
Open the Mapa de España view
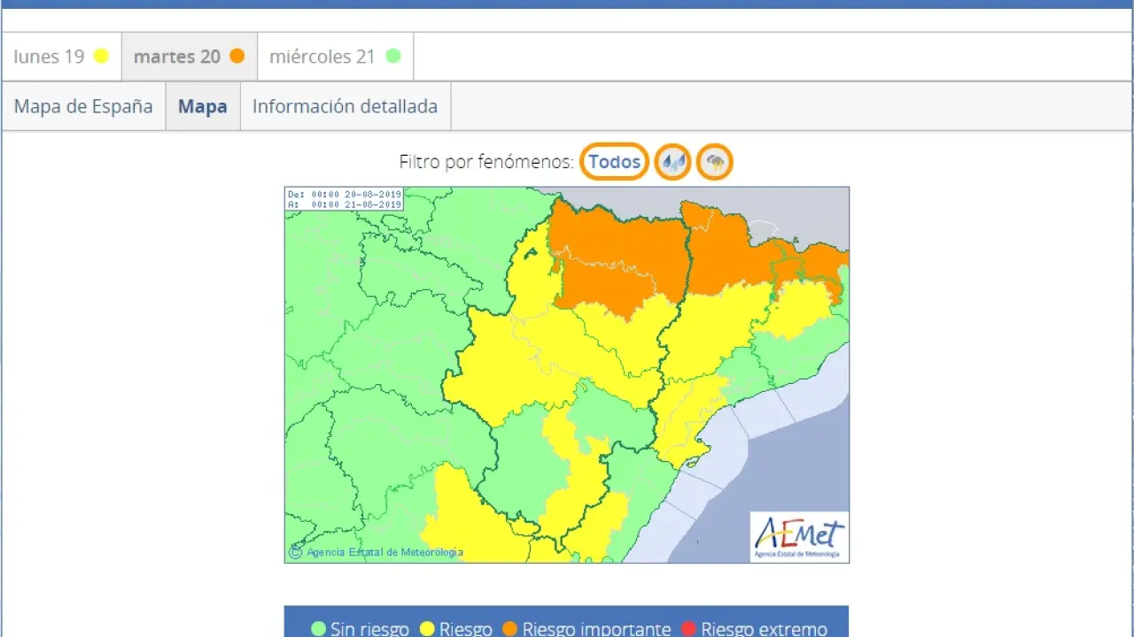[x=83, y=107]
